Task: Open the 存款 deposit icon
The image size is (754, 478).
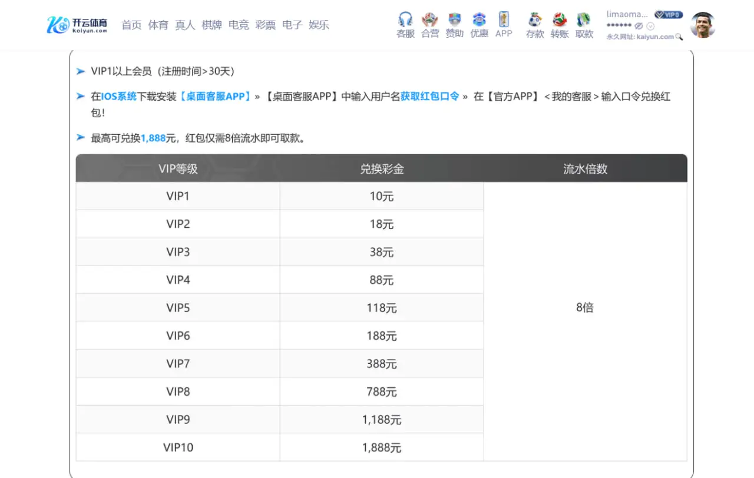Action: [x=535, y=25]
